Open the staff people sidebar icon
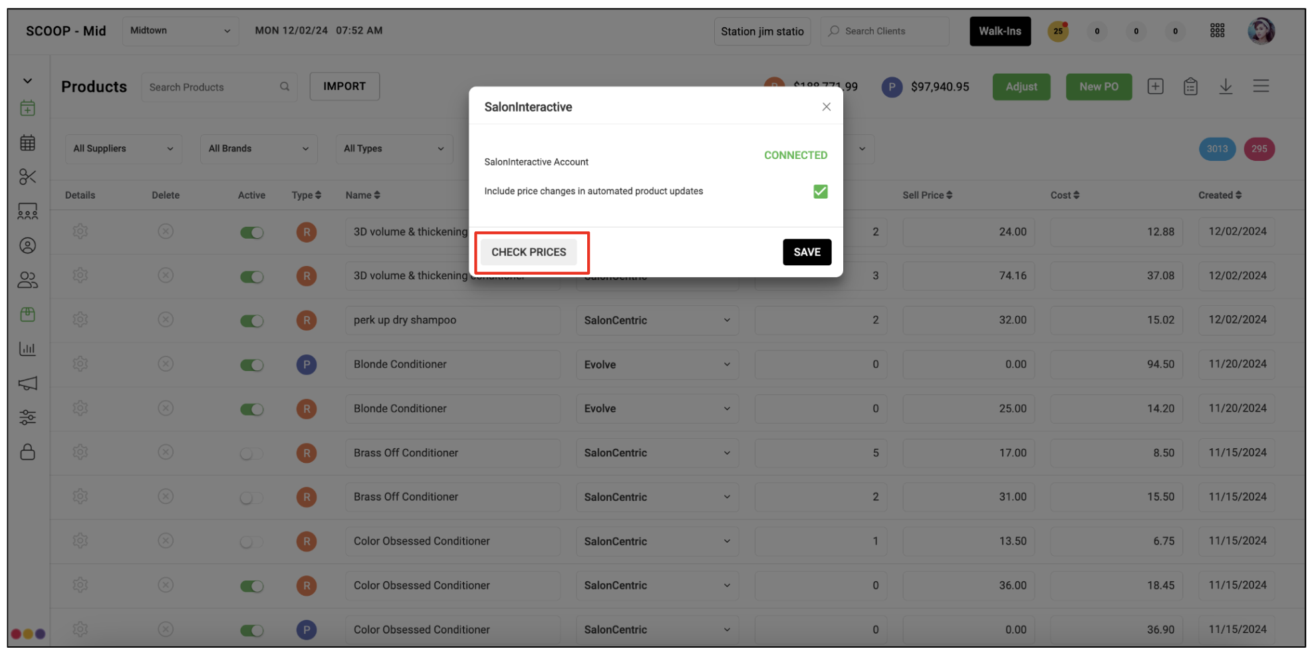The image size is (1314, 653). click(x=27, y=280)
